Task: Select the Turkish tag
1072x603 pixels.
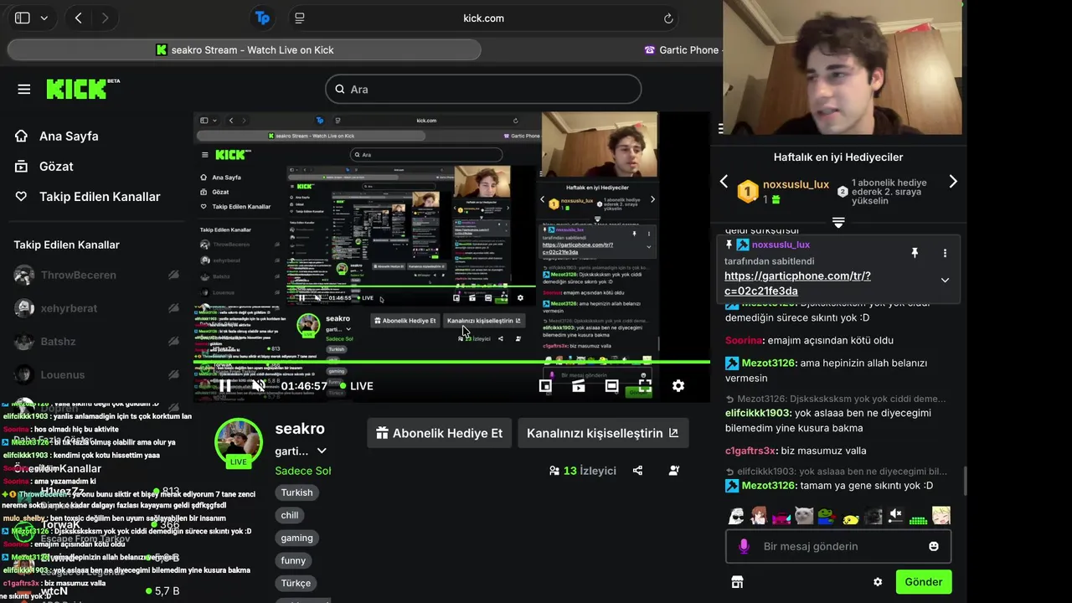Action: 296,492
